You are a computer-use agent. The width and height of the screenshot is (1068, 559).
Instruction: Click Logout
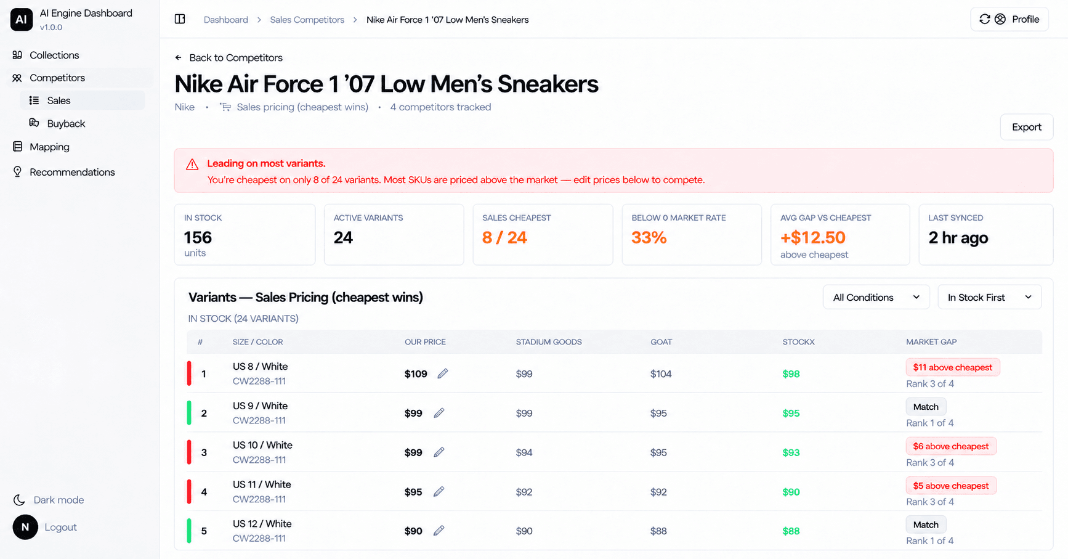click(x=60, y=527)
